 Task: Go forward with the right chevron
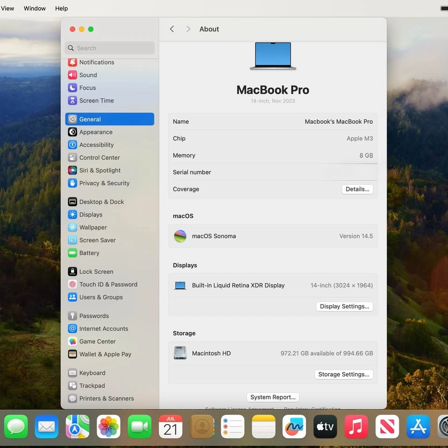coord(188,29)
